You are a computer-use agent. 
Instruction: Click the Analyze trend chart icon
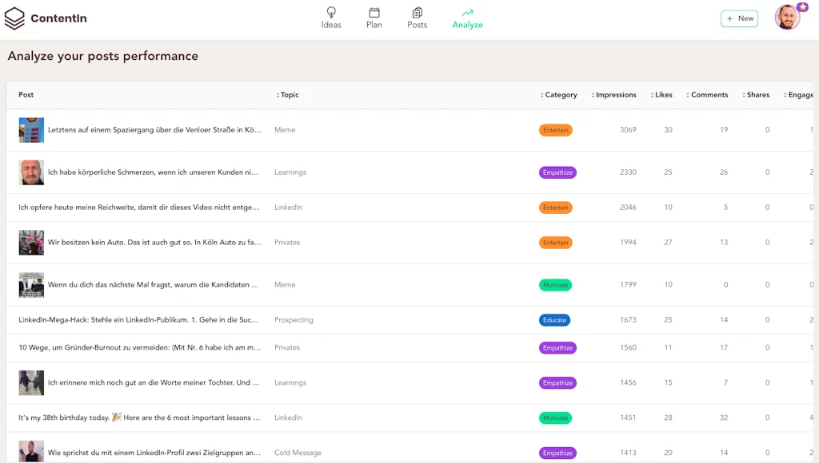[x=467, y=13]
